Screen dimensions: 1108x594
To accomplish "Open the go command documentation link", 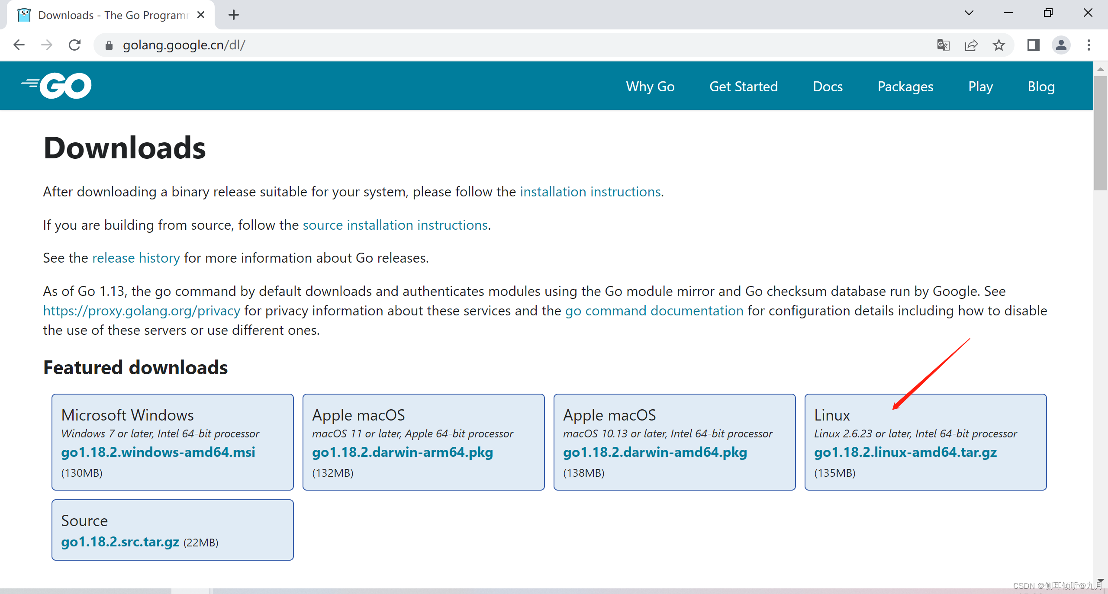I will click(654, 311).
